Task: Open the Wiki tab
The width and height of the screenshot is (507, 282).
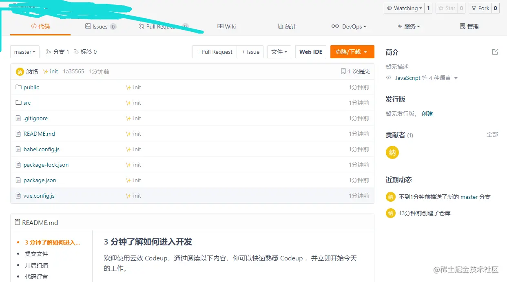Action: [226, 26]
